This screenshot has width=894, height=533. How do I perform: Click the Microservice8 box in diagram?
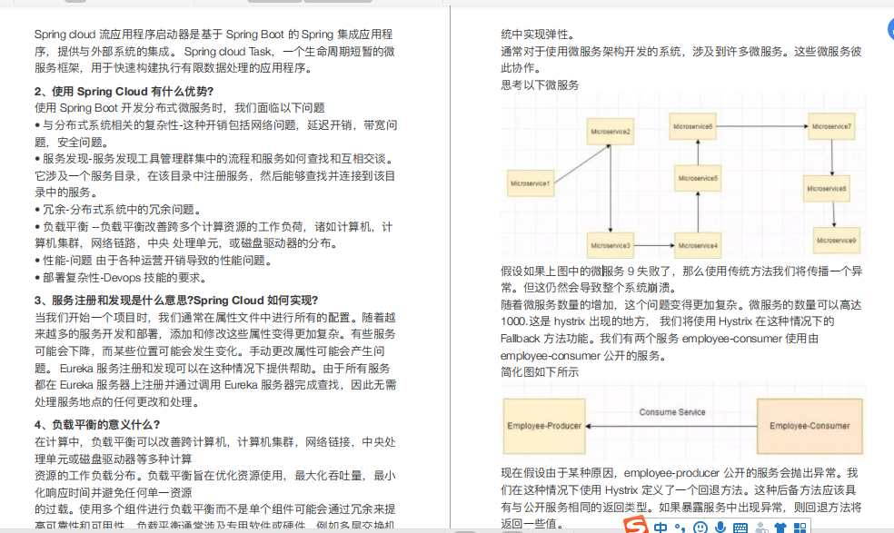pyautogui.click(x=827, y=189)
